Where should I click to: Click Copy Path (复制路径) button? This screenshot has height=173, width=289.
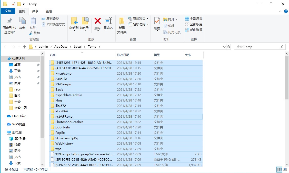[50, 18]
